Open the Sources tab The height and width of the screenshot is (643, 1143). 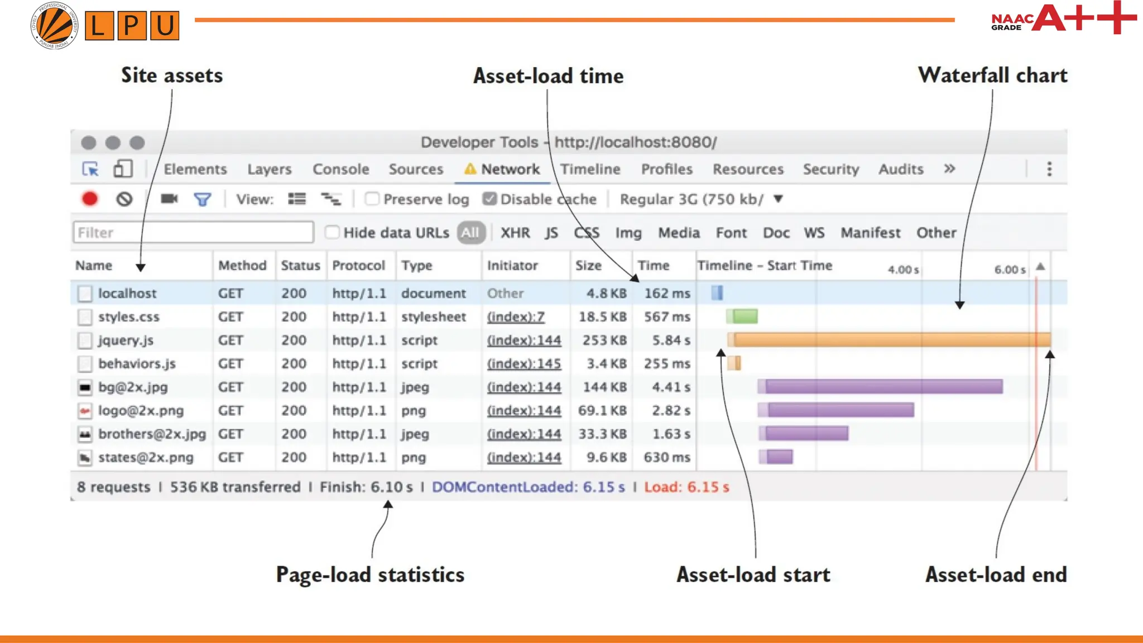(x=416, y=169)
